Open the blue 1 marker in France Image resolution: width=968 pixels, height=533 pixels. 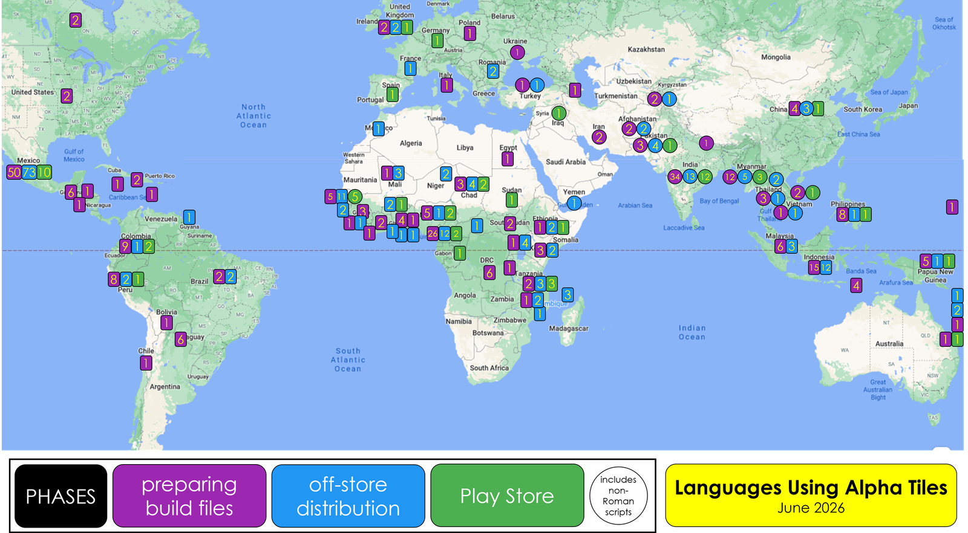(410, 68)
